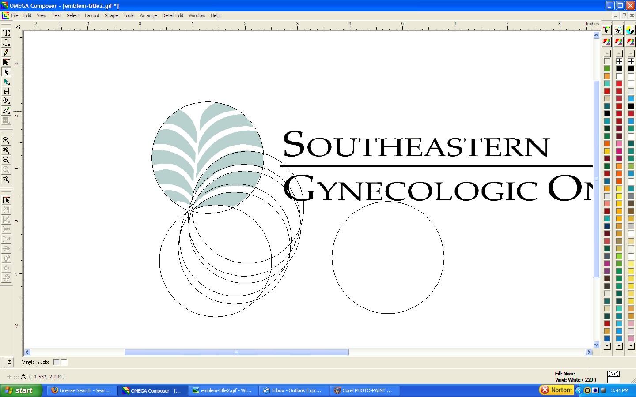
Task: Click the bottom magnifier zoom-to-fit tool
Action: point(6,180)
